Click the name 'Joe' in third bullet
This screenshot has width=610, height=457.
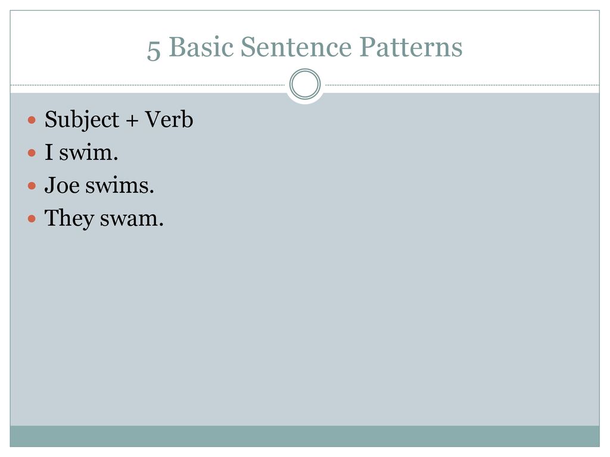pos(62,185)
